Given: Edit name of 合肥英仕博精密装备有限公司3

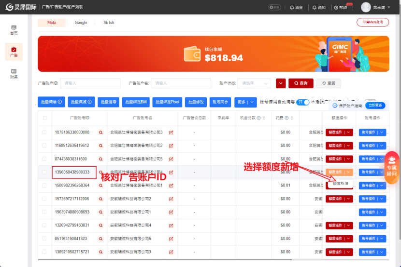Looking at the screenshot, I should [171, 133].
